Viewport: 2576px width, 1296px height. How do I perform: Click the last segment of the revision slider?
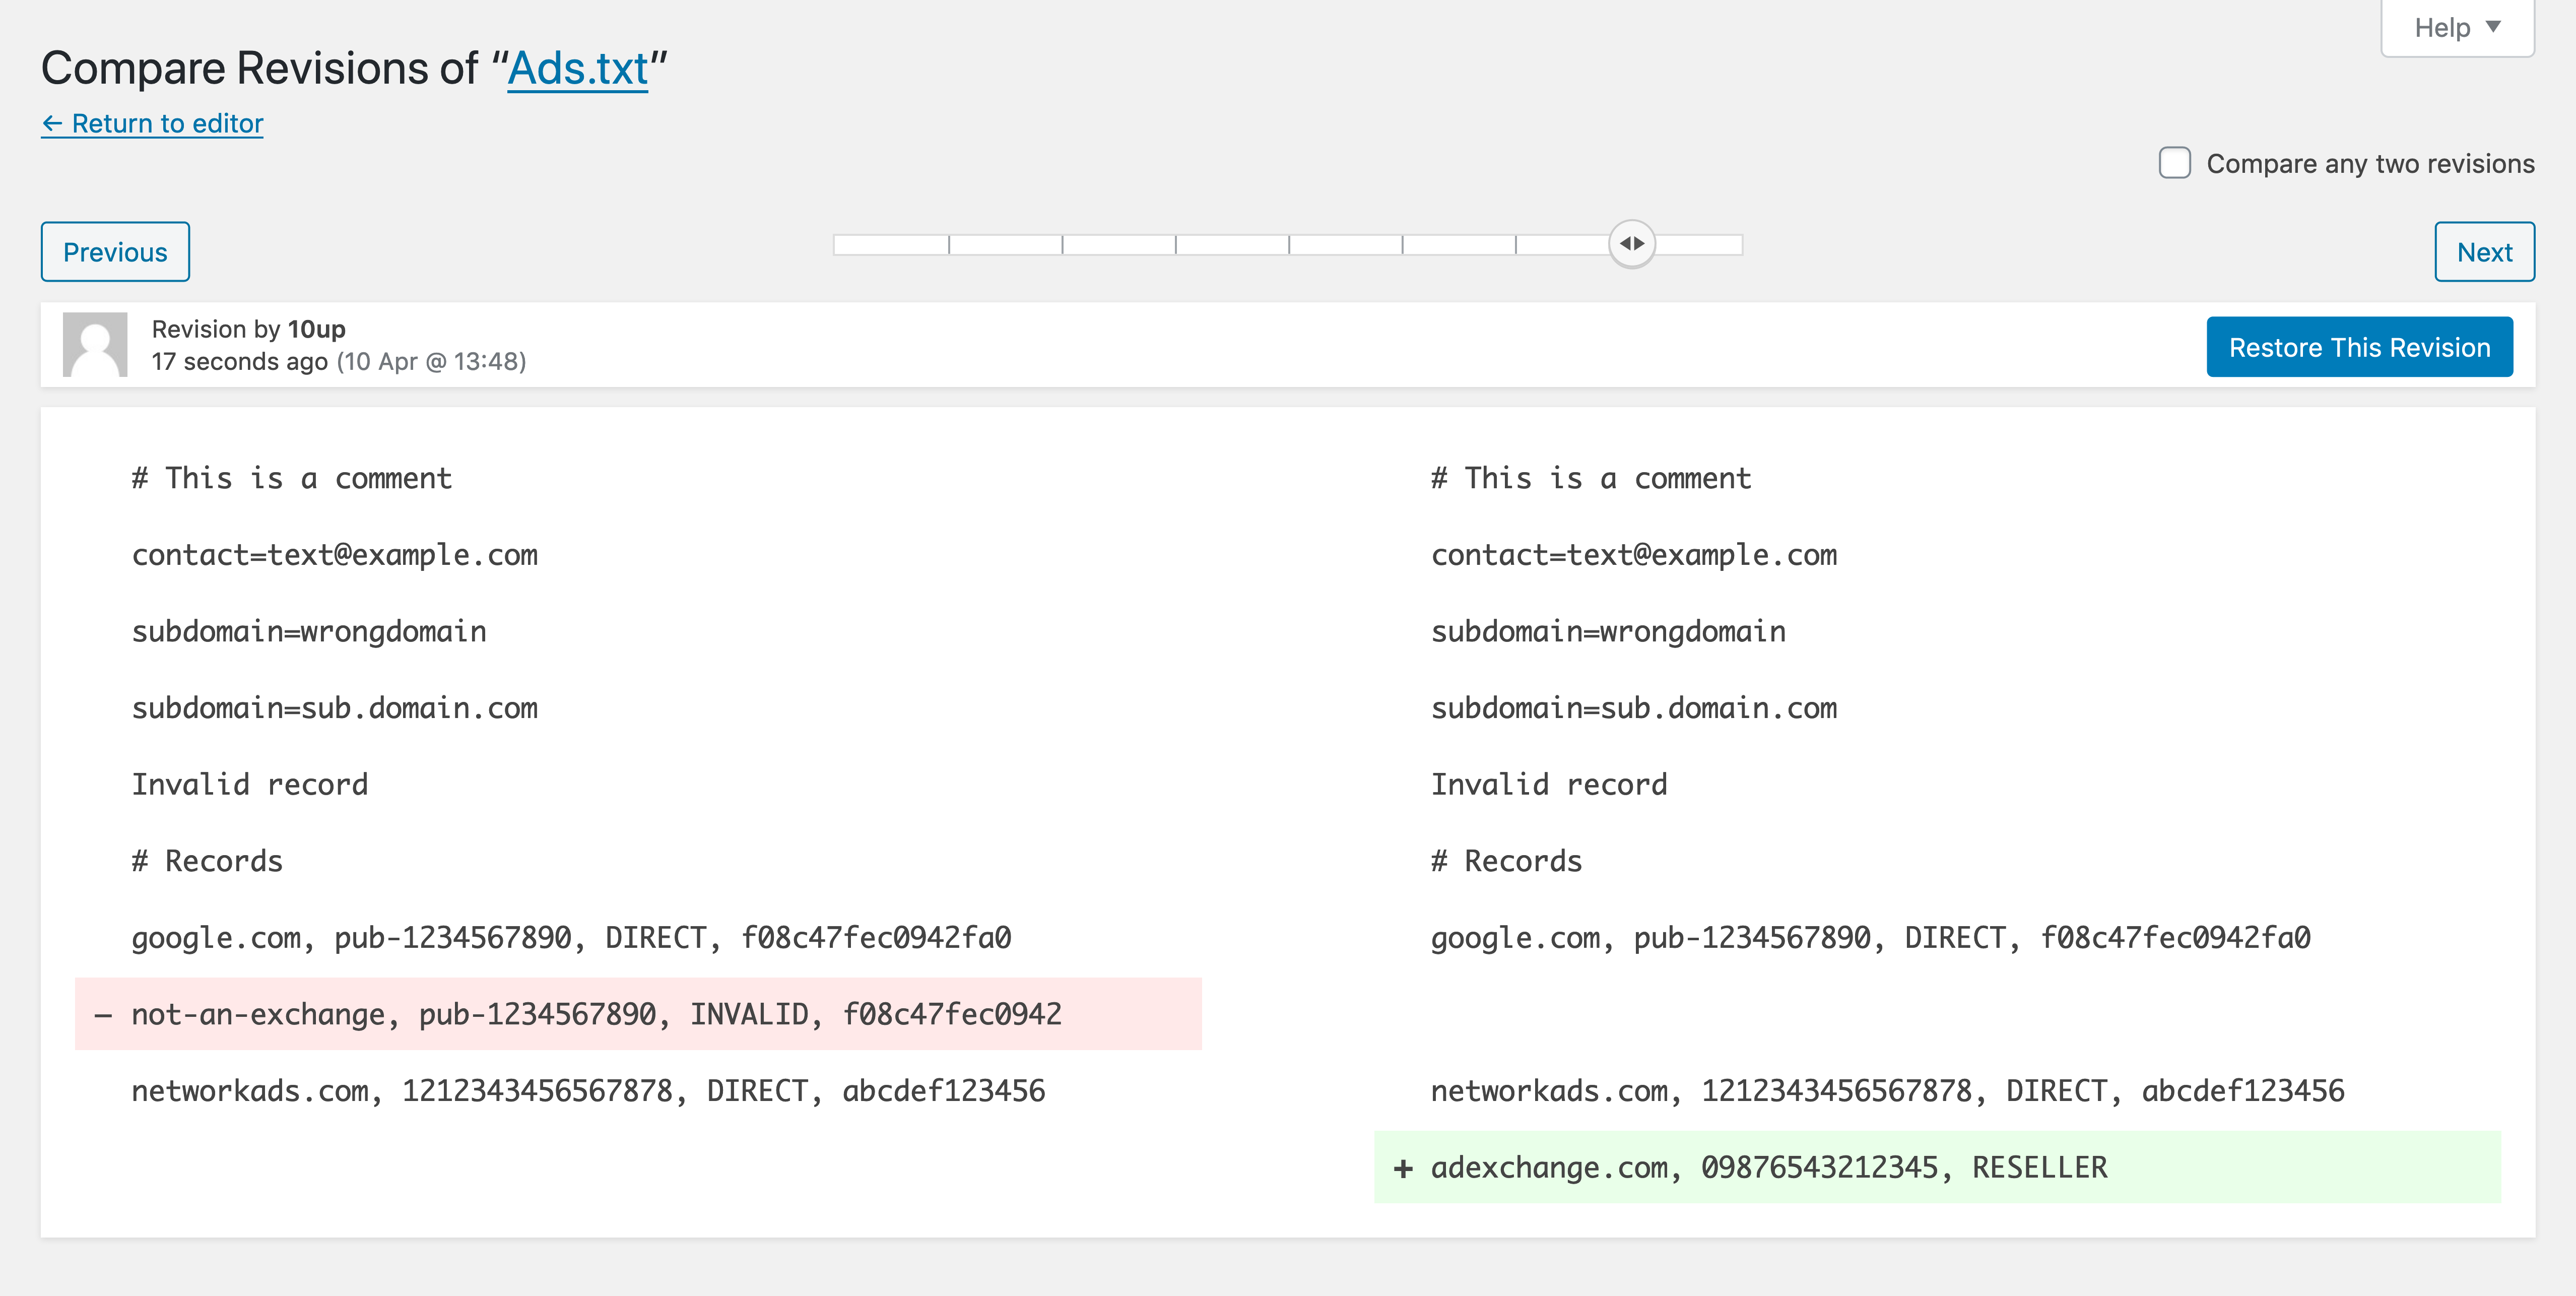pos(1700,245)
